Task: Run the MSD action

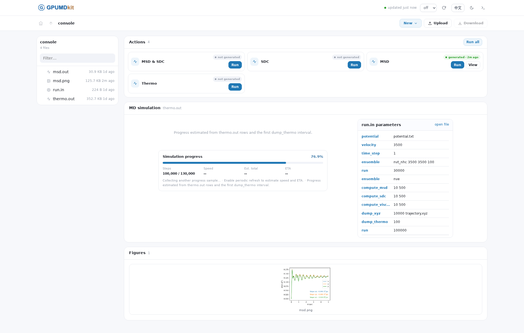Action: point(457,65)
